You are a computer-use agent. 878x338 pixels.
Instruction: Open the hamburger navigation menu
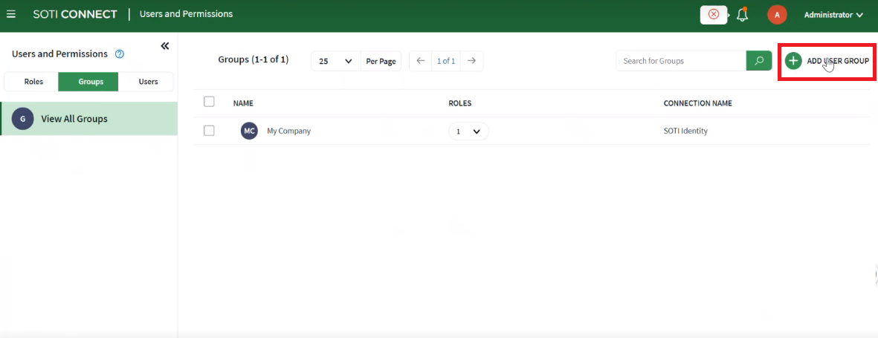11,14
